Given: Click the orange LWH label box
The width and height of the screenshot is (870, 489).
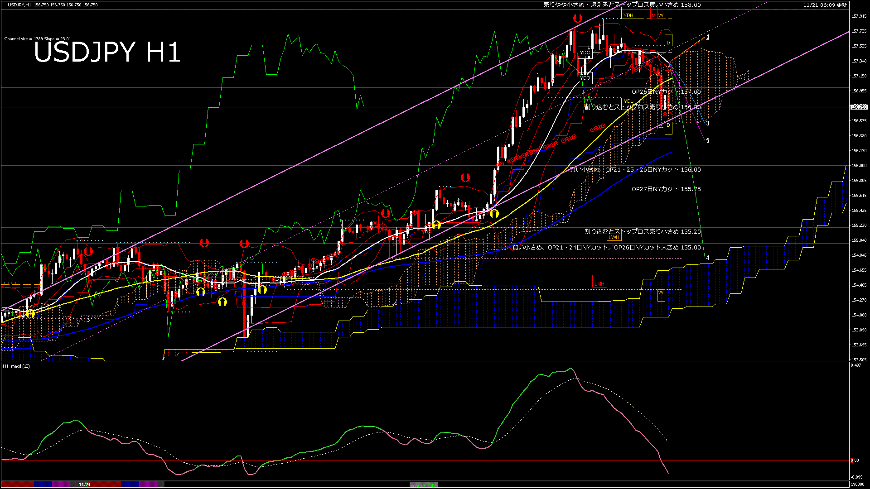Looking at the screenshot, I should (614, 237).
